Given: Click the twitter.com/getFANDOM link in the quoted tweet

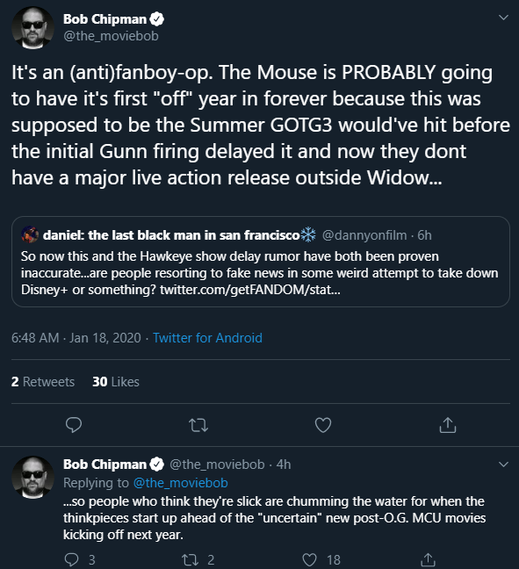Looking at the screenshot, I should [250, 290].
